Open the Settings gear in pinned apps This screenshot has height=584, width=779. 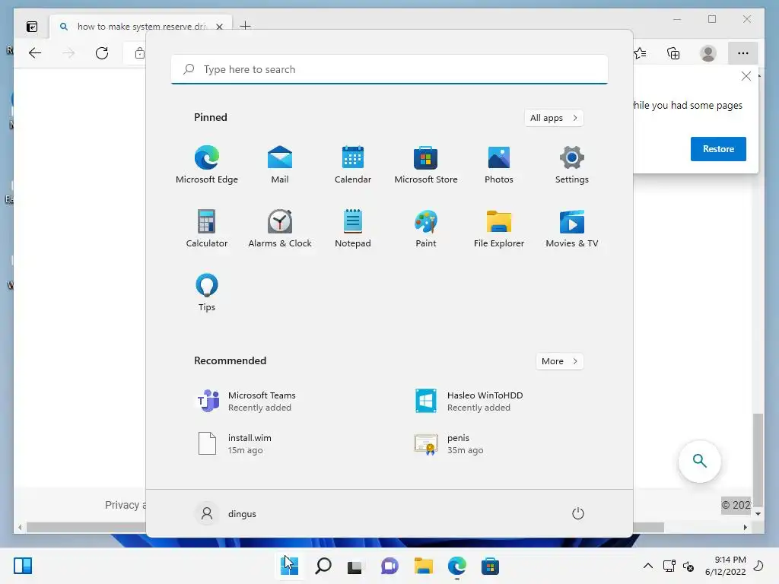pos(572,165)
